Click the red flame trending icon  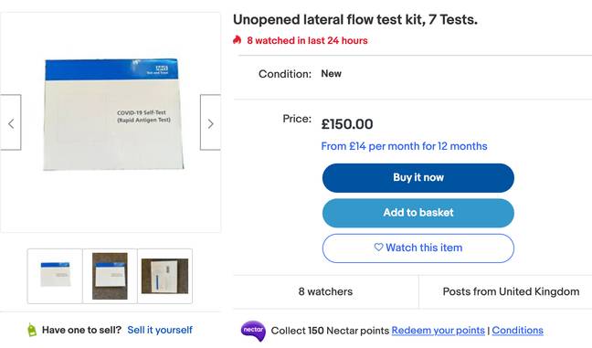tap(238, 39)
